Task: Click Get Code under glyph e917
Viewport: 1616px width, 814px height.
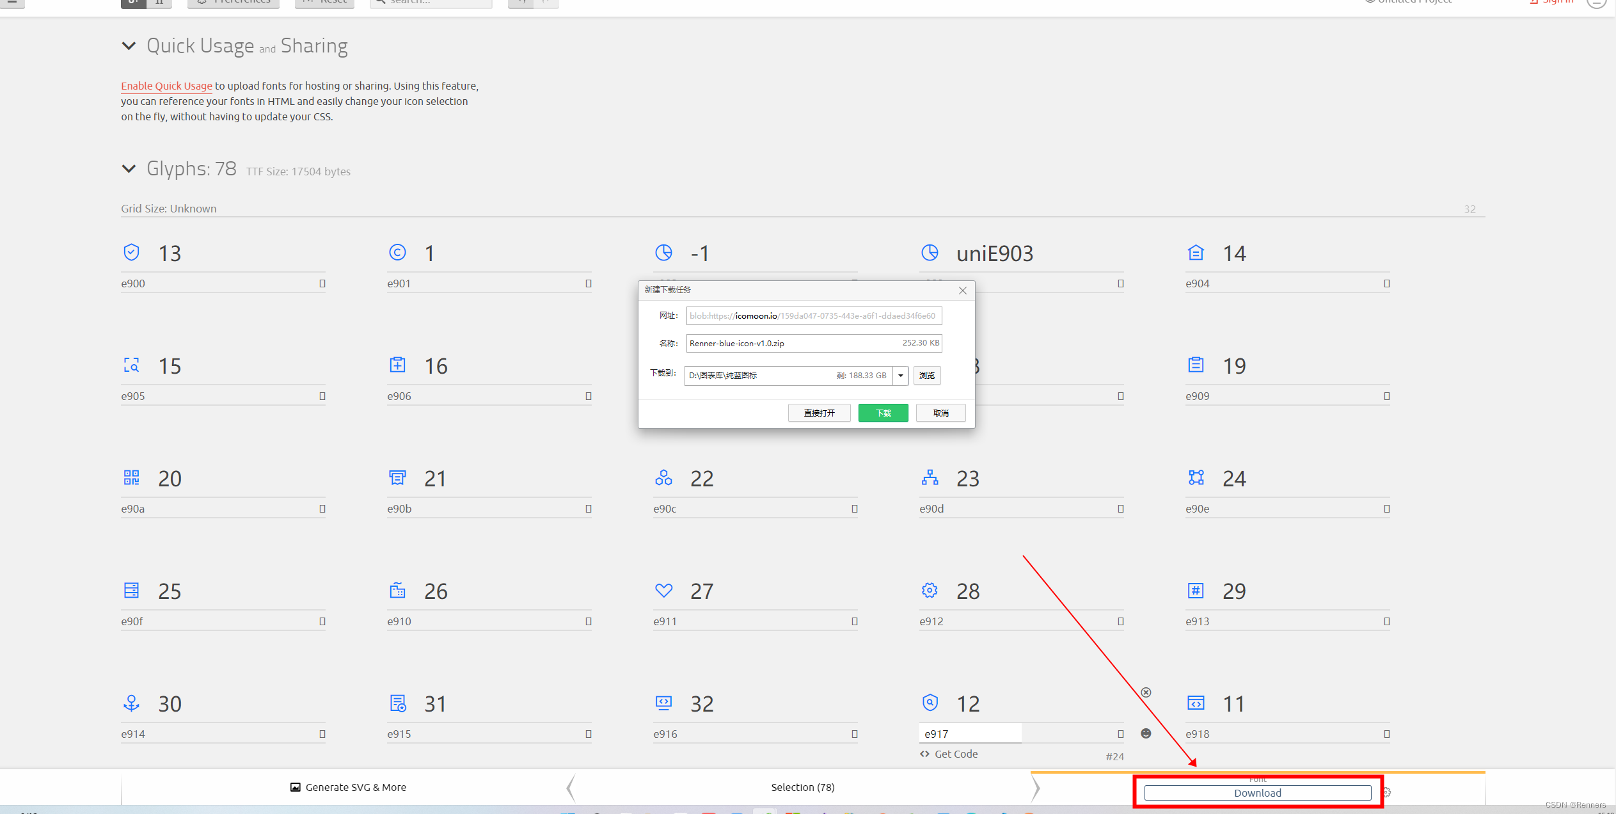Action: (949, 754)
